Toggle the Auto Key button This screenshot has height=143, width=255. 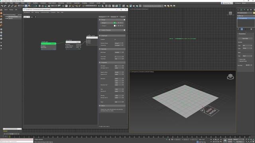pos(230,139)
